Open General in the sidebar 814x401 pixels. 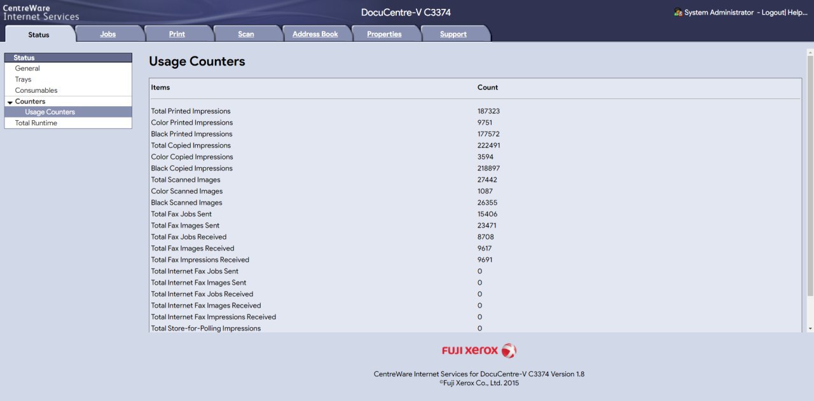click(x=27, y=69)
